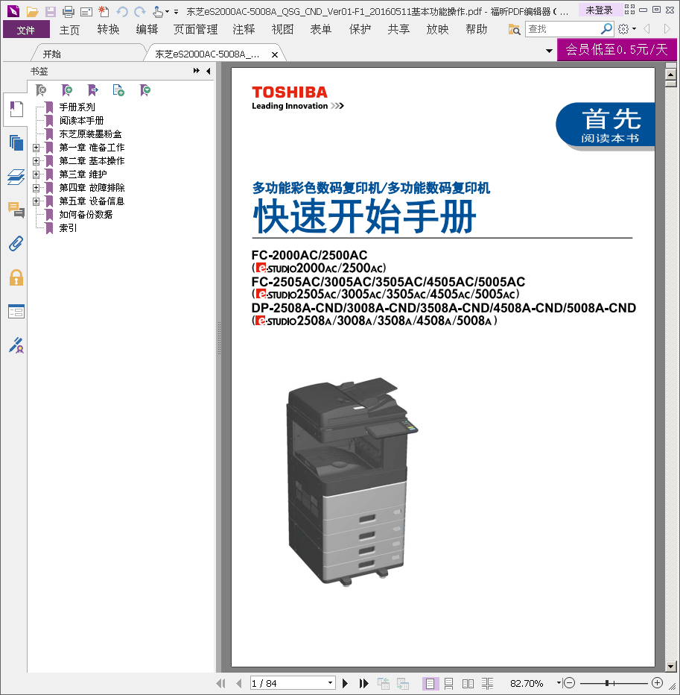Open the Security lock panel
Image resolution: width=680 pixels, height=695 pixels.
16,277
